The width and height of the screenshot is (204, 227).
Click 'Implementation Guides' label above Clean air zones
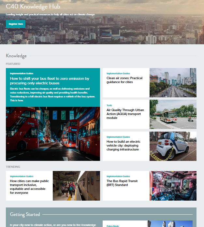[x=118, y=74]
